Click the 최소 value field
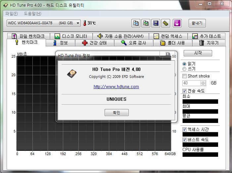This screenshot has width=232, height=173. [x=200, y=101]
